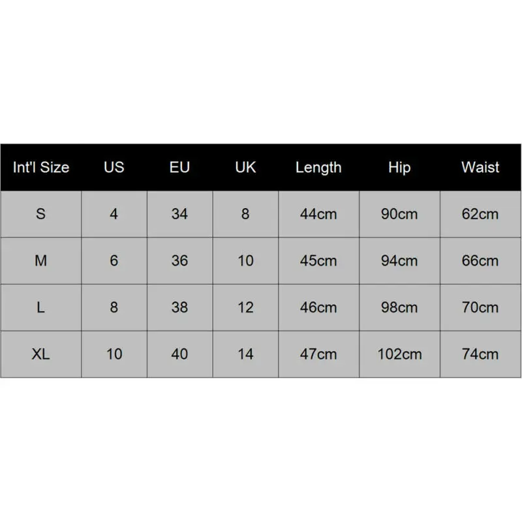
Task: Click the 74cm waist cell
Action: (480, 354)
